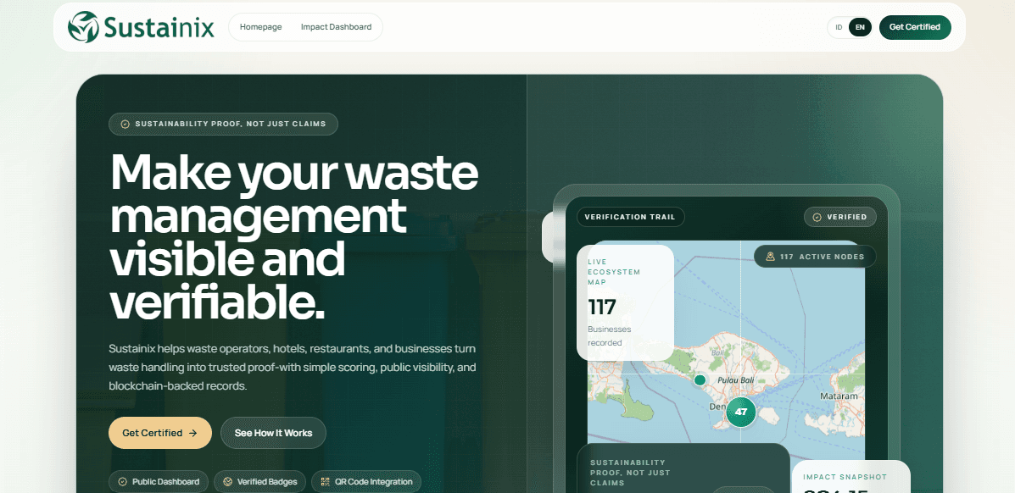This screenshot has height=493, width=1015.
Task: Click the QR Code Integration chip
Action: 366,481
